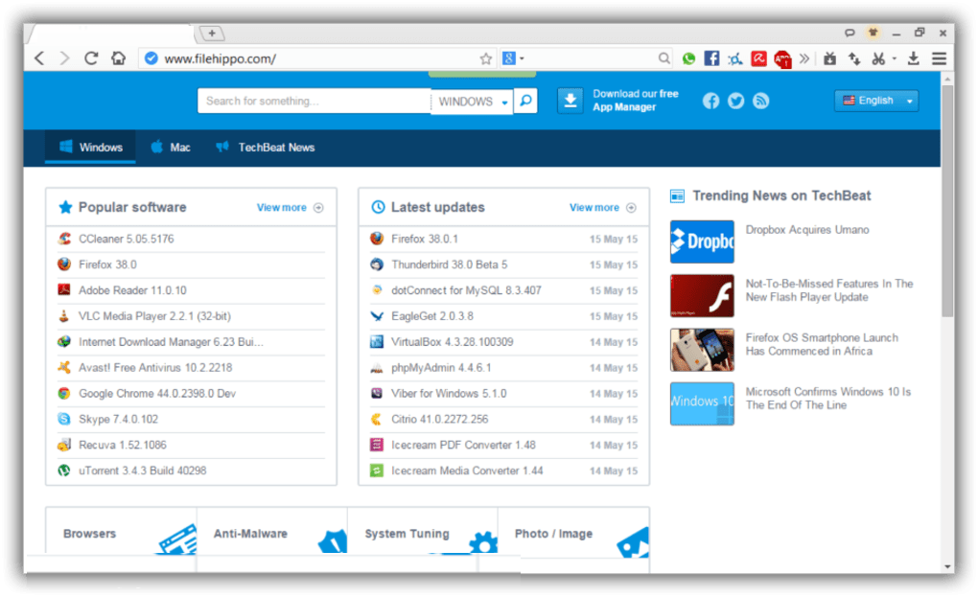
Task: Click the page vertical scrollbar thumb
Action: (x=947, y=200)
